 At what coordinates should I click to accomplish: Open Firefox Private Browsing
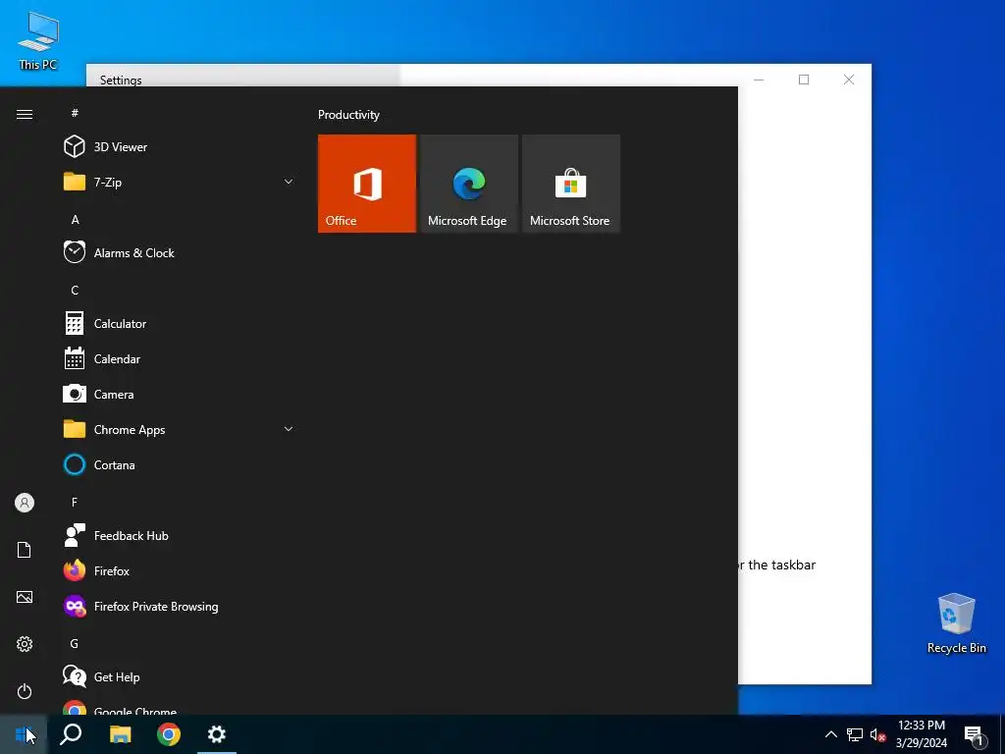(180, 607)
